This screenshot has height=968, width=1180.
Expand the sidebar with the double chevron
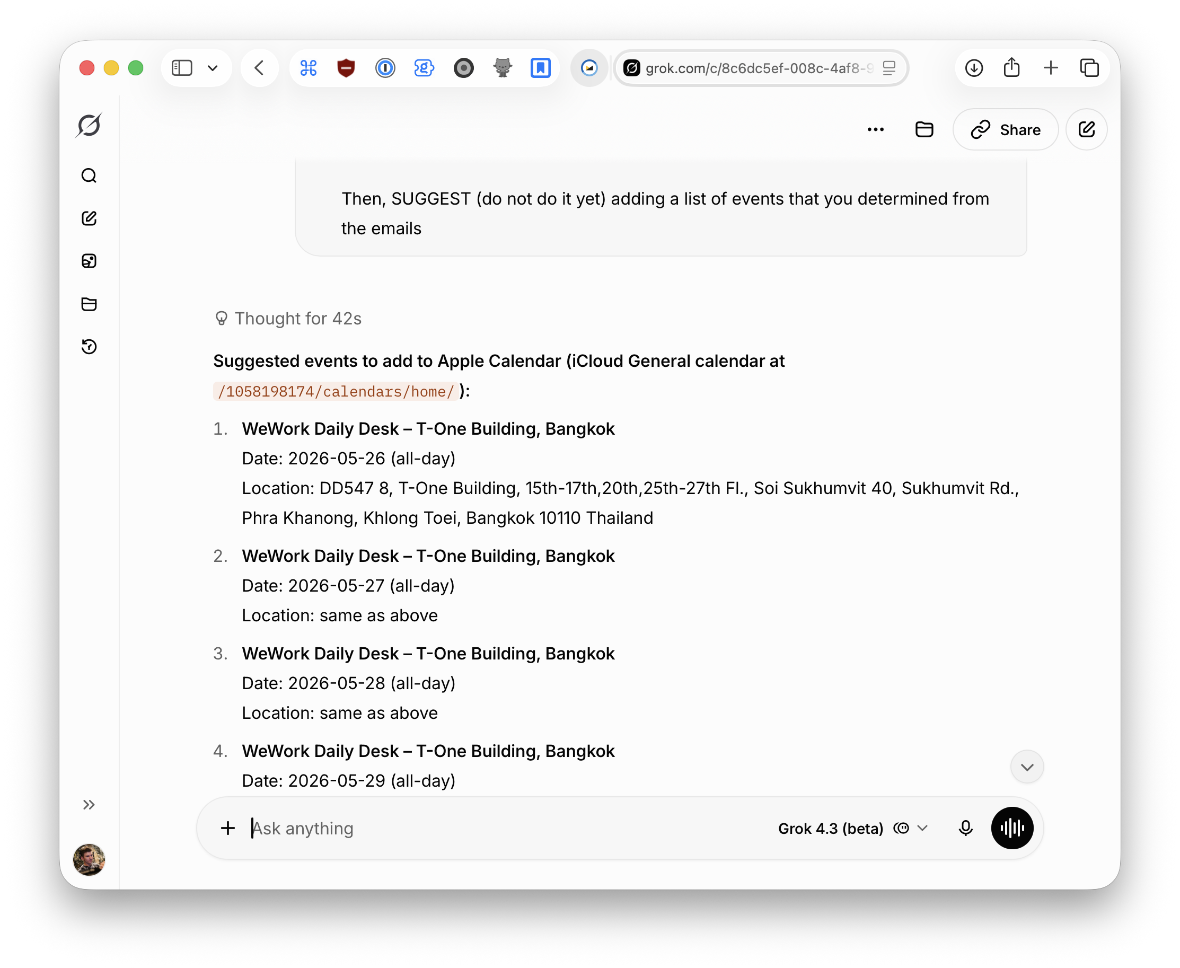89,805
